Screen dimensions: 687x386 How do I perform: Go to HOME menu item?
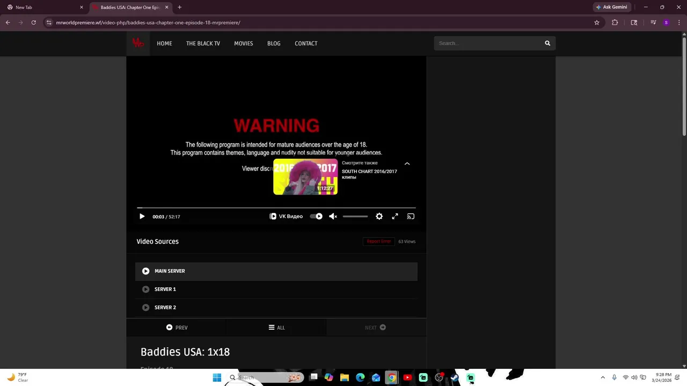pos(164,43)
